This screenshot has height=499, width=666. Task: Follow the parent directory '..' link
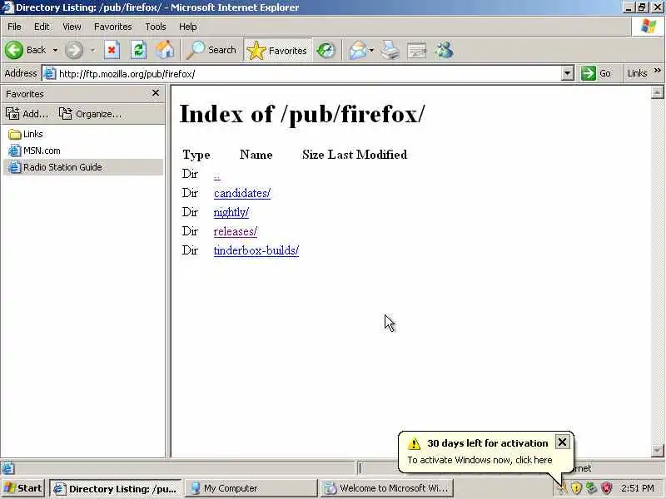[217, 175]
